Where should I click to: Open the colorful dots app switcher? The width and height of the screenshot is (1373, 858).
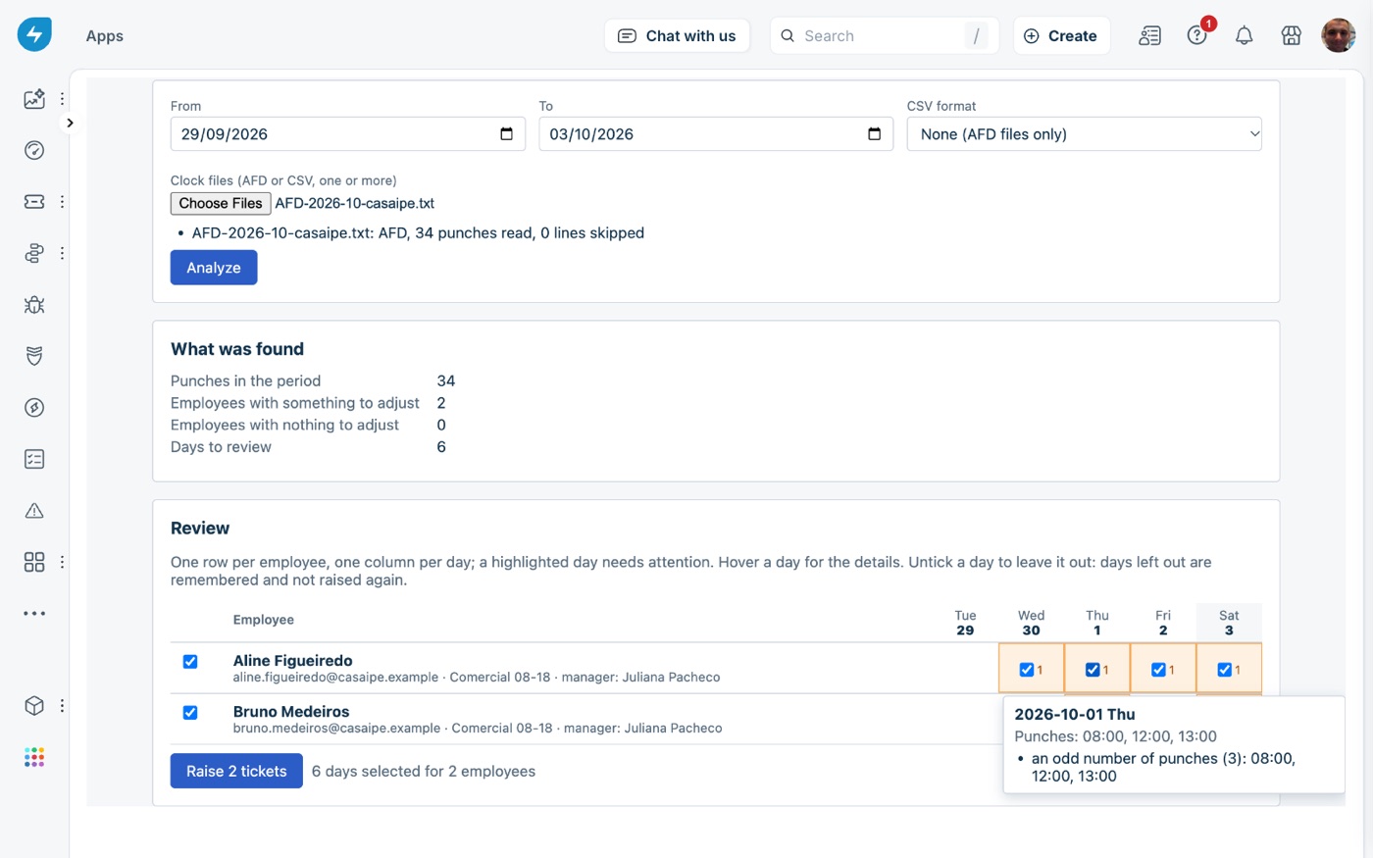tap(34, 757)
